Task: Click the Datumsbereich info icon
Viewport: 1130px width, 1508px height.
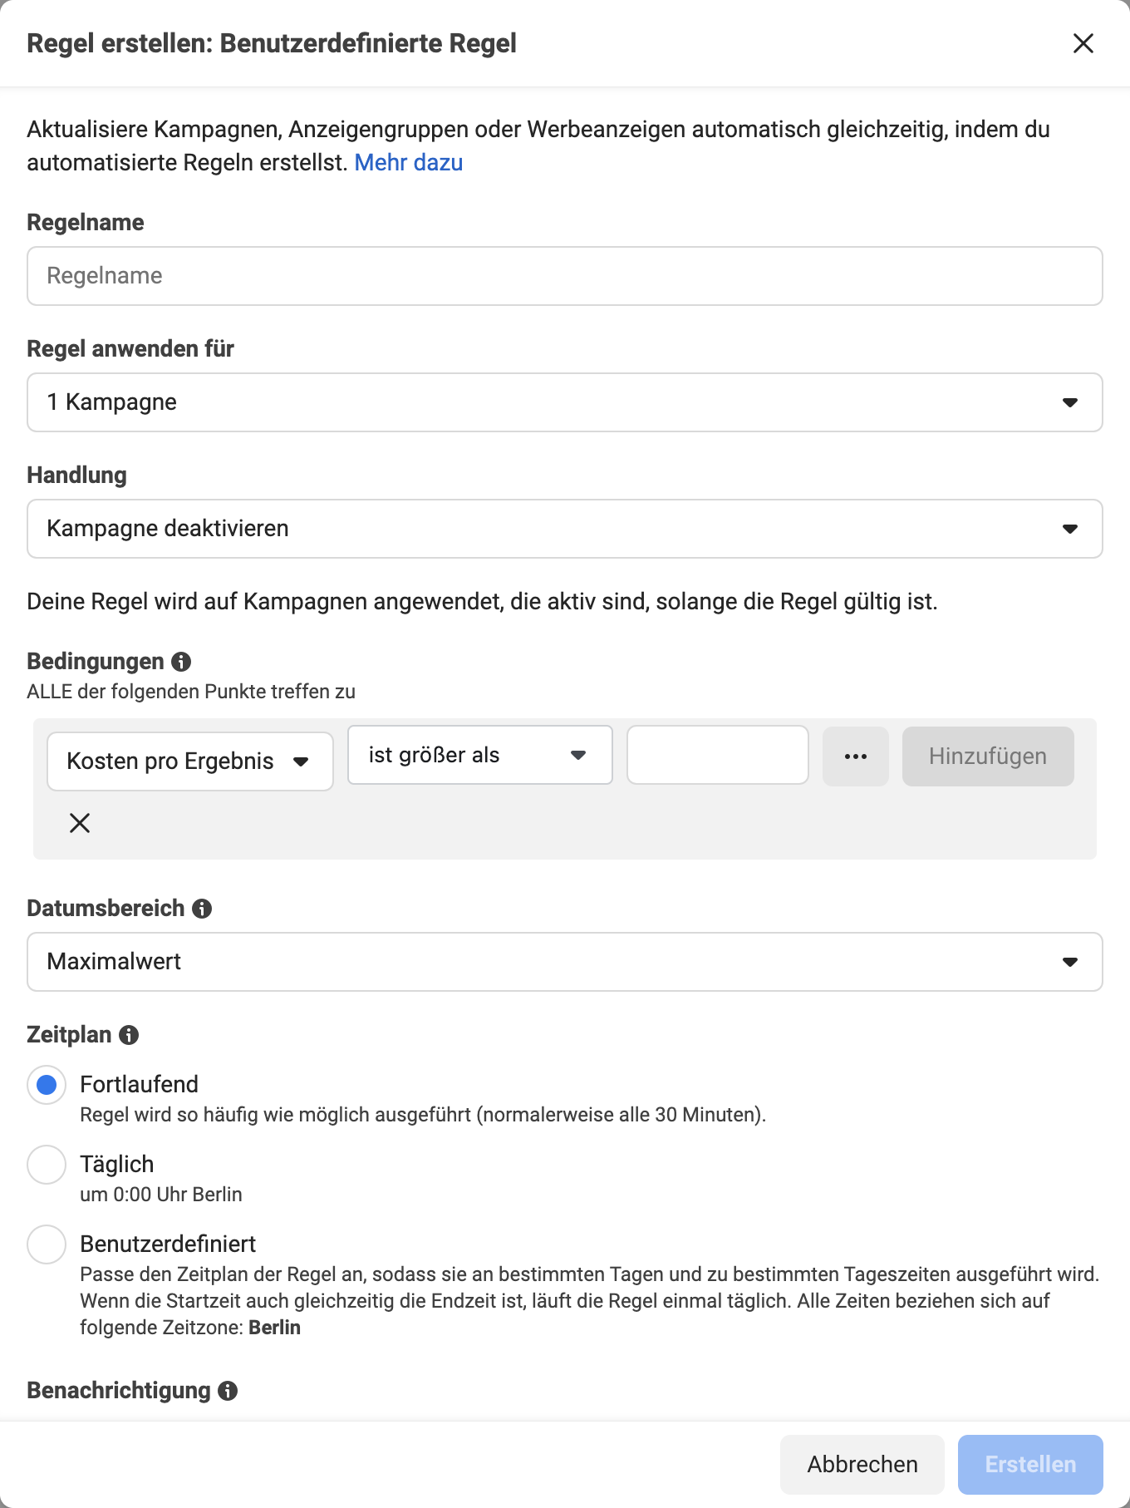Action: point(202,909)
